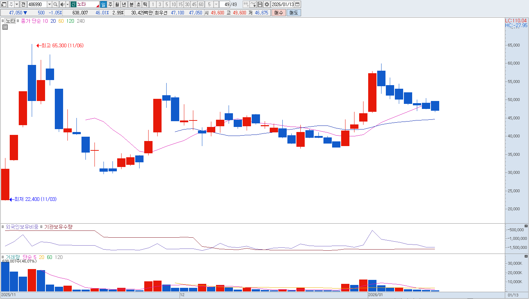Screen dimensions: 529x299
Task: Click the stock search magnifier icon
Action: (55, 4)
